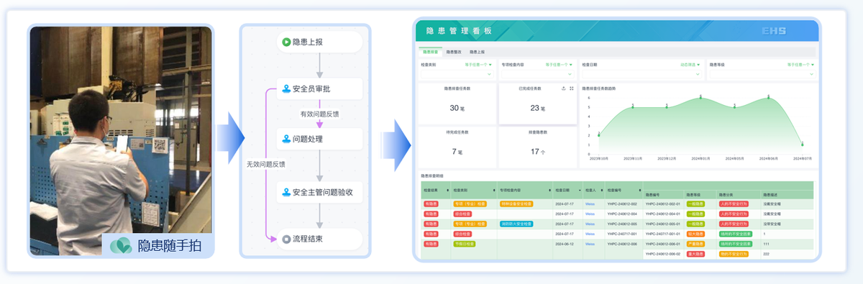Click the 2024-06-12 date cell
Viewport: 863px width, 284px height.
565,244
